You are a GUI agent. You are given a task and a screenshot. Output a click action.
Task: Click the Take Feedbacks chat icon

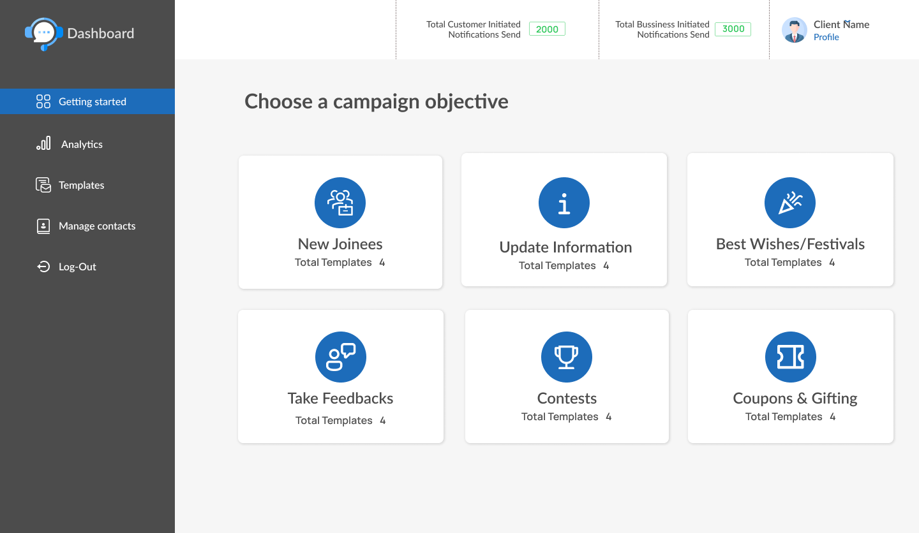click(x=341, y=357)
